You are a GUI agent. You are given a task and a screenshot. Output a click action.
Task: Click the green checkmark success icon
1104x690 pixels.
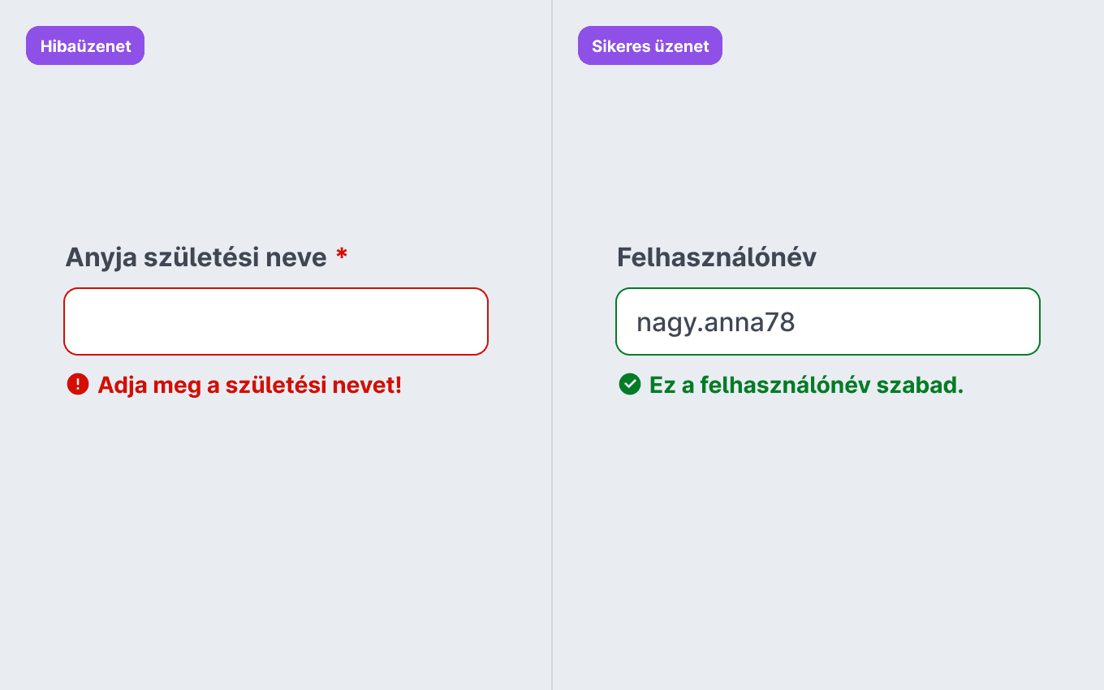[x=629, y=384]
